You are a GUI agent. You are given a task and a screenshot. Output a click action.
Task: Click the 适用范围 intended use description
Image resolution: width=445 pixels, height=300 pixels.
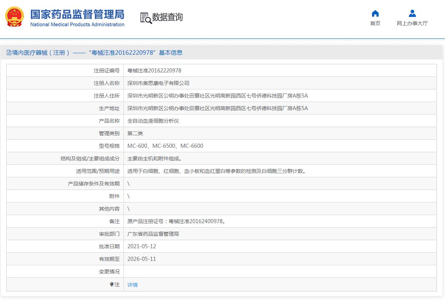(216, 171)
